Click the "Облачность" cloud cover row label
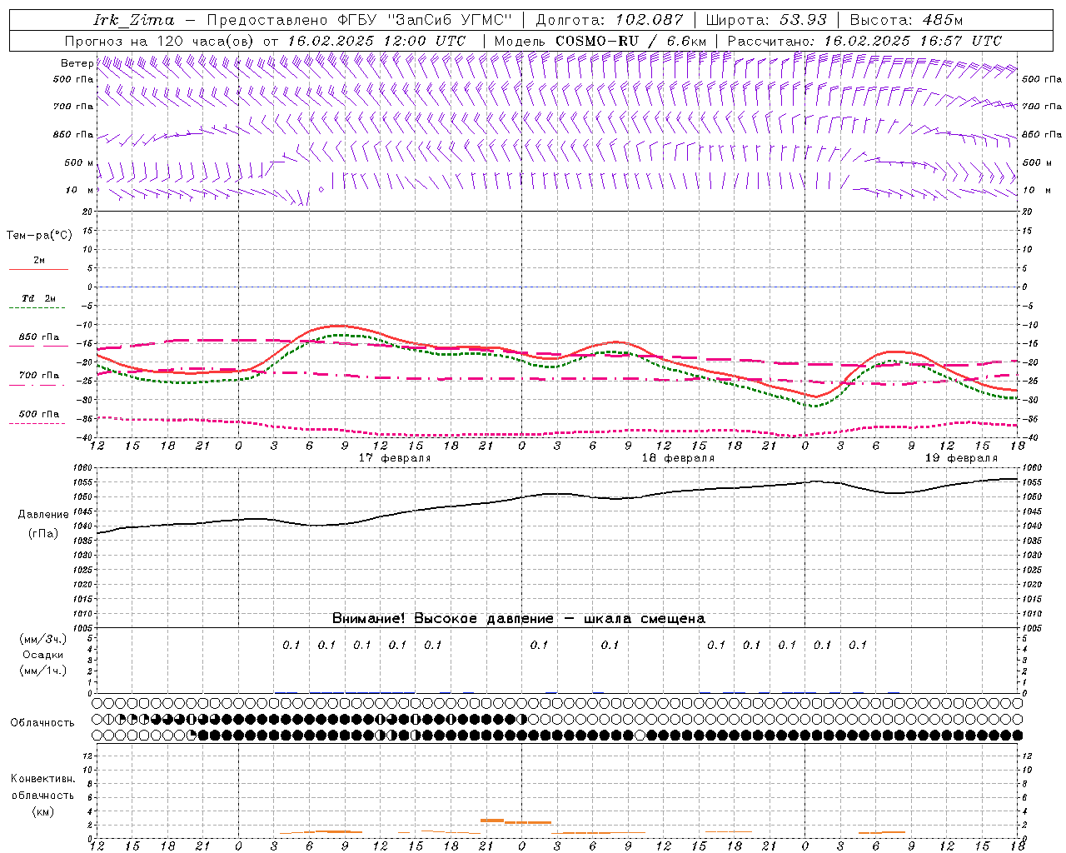The height and width of the screenshot is (853, 1066). [42, 723]
